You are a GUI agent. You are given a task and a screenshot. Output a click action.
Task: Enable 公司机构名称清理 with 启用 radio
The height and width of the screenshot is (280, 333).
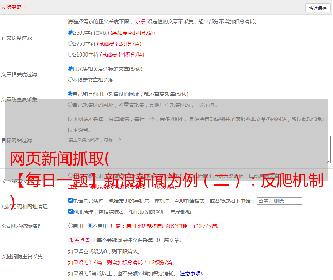[71, 226]
